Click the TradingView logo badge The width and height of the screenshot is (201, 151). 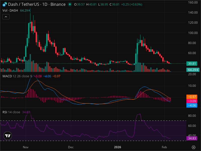click(x=8, y=136)
